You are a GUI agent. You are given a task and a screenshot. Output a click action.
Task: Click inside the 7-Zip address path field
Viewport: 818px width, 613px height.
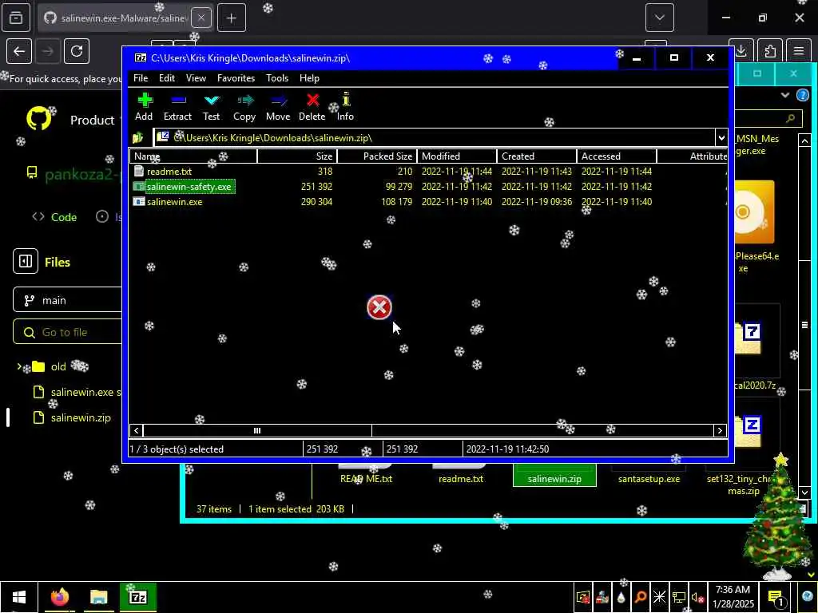click(x=435, y=137)
